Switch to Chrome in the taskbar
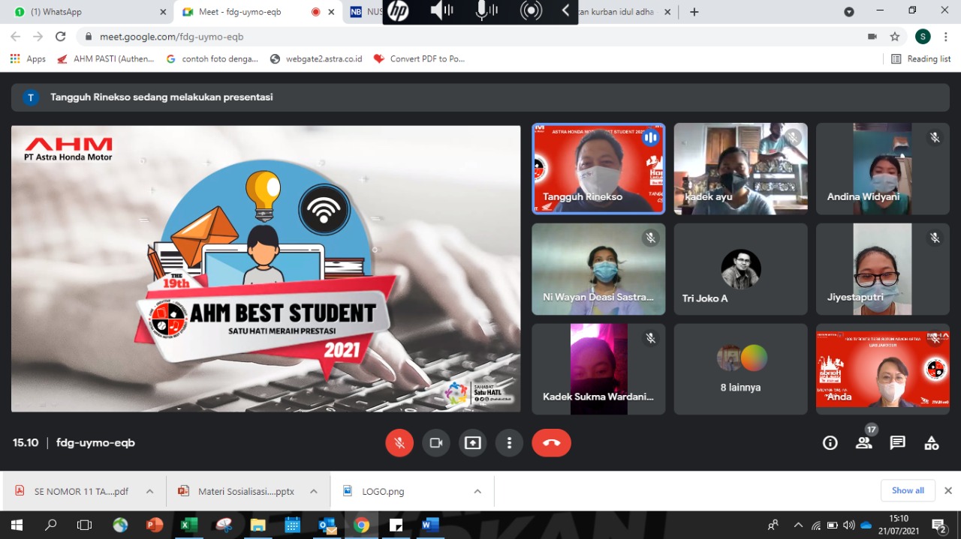Image resolution: width=961 pixels, height=539 pixels. 361,525
